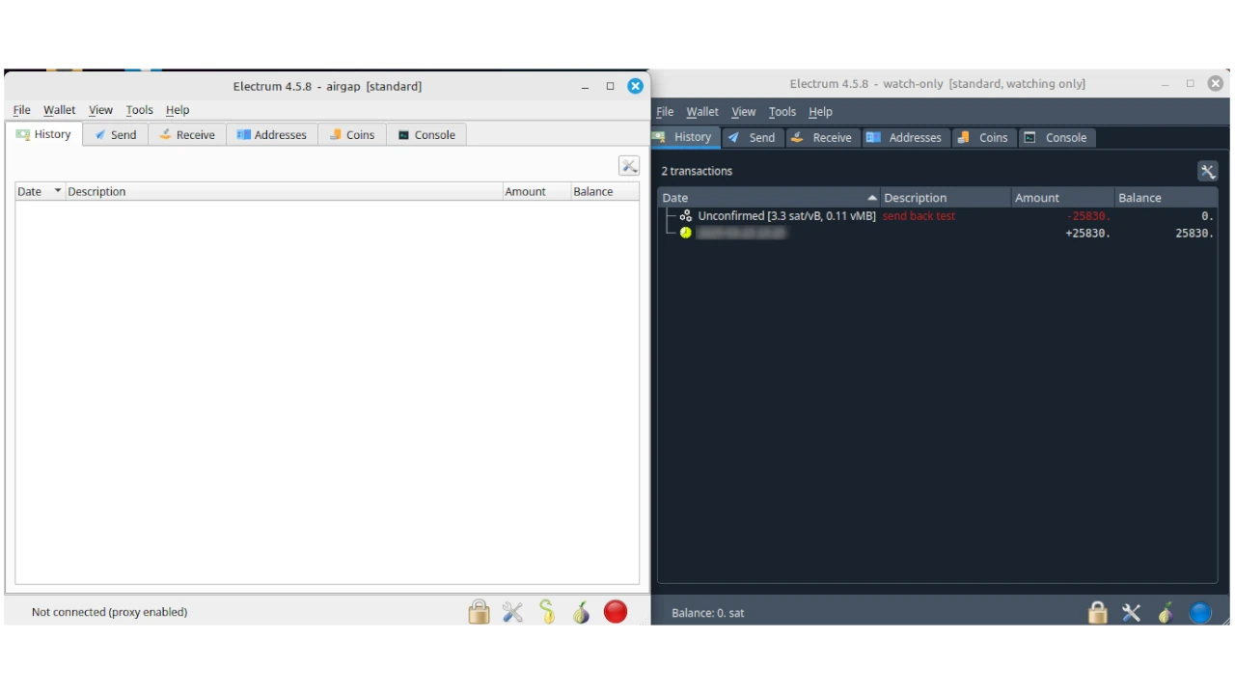Open the history toolbar wrench in watch-only wallet
This screenshot has width=1235, height=695.
point(1207,172)
